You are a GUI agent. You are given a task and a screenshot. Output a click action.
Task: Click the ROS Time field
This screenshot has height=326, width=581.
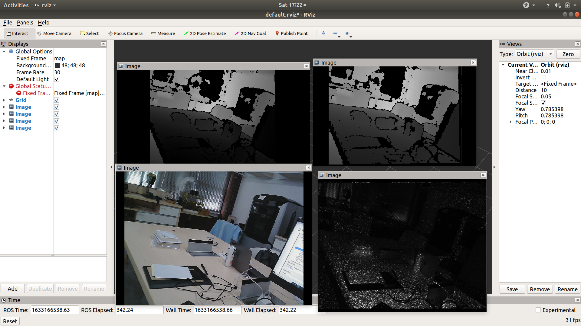[x=55, y=310]
